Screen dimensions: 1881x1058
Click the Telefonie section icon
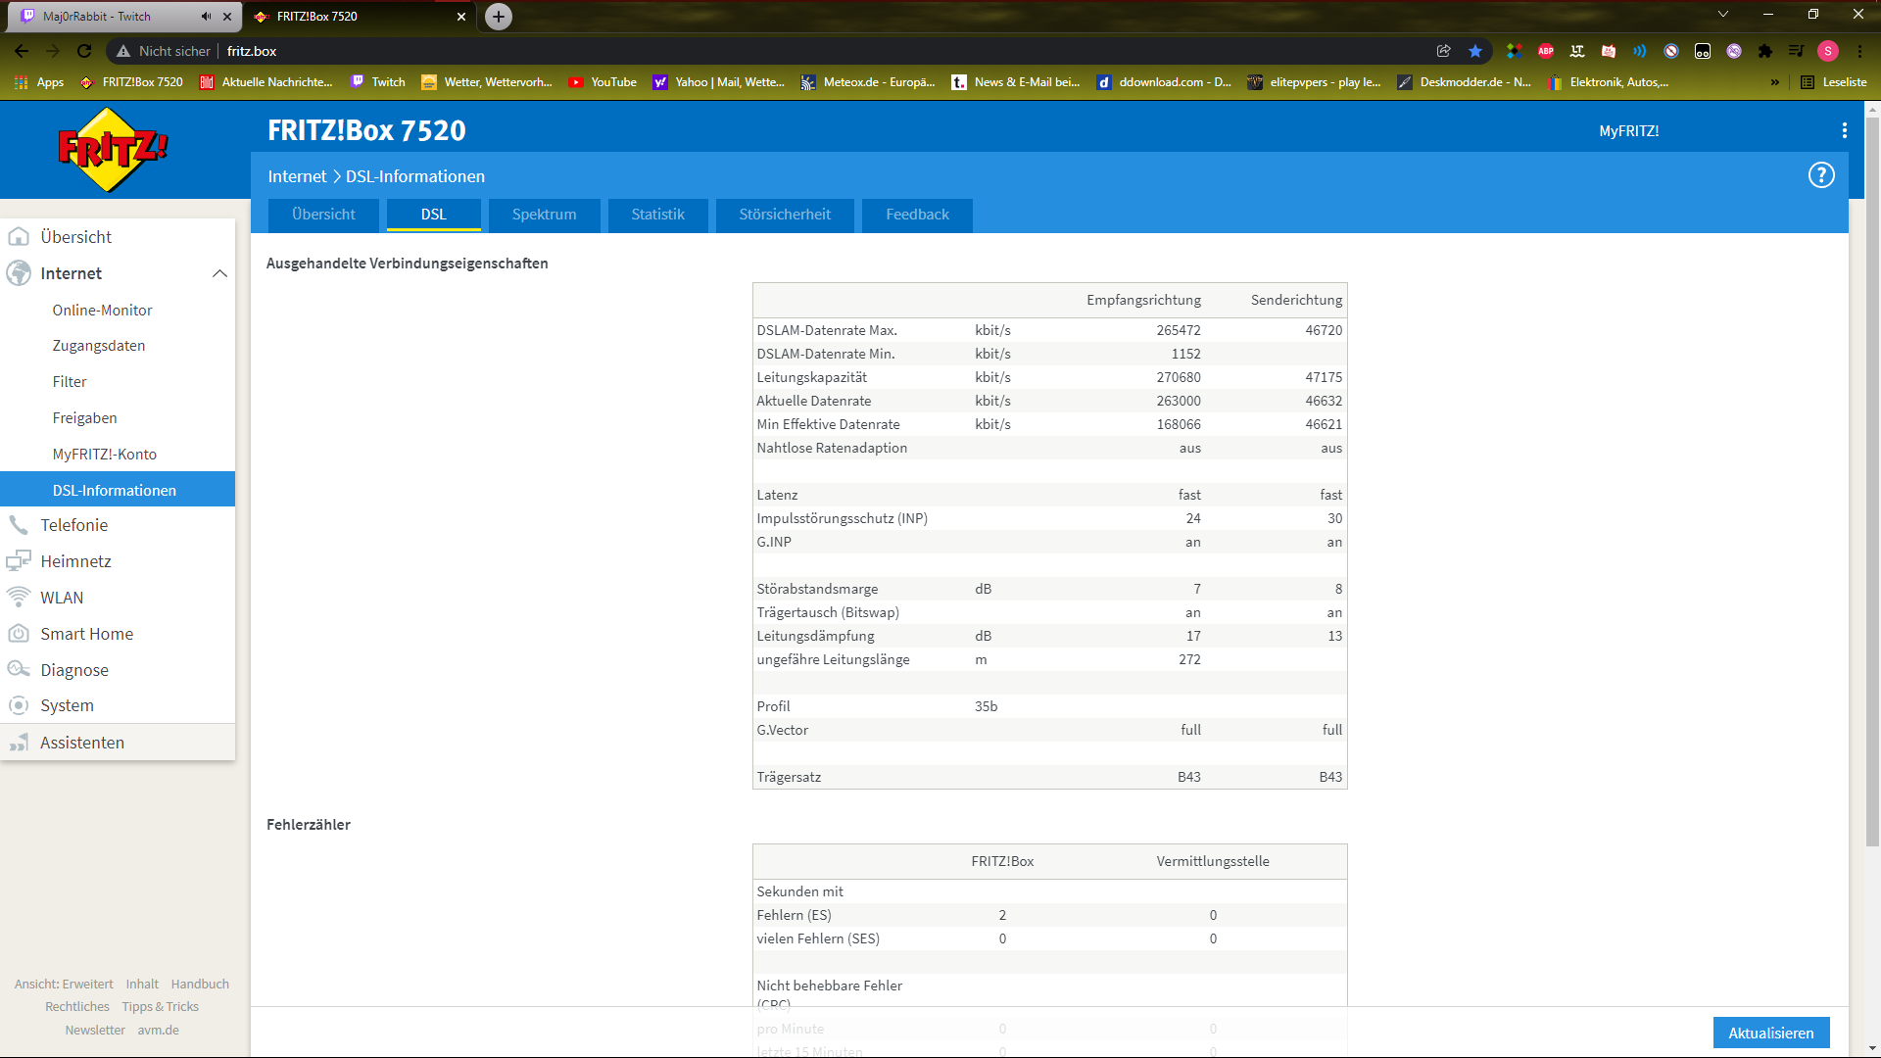click(x=21, y=524)
